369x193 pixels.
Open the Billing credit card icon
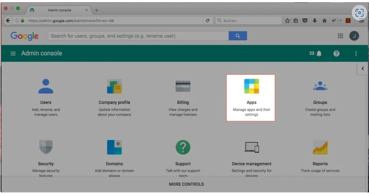point(183,86)
